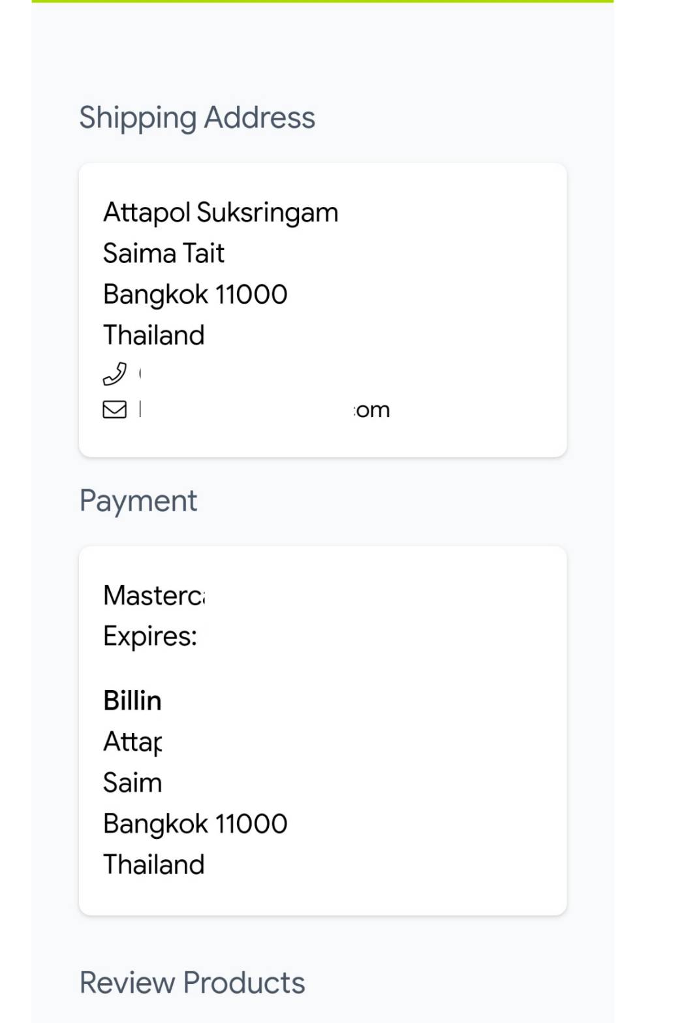
Task: Click the bold Billing label
Action: pyautogui.click(x=132, y=701)
